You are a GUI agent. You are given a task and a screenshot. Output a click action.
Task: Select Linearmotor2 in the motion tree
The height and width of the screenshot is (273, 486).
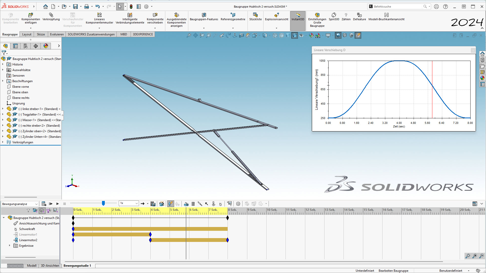(28, 240)
